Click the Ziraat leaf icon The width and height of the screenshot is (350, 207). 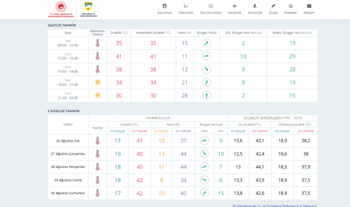coord(273,6)
